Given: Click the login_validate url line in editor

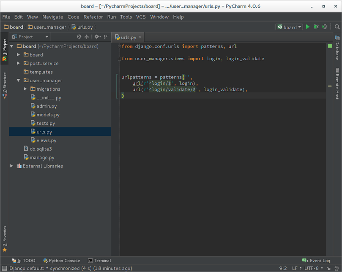Looking at the screenshot, I should tap(190, 89).
